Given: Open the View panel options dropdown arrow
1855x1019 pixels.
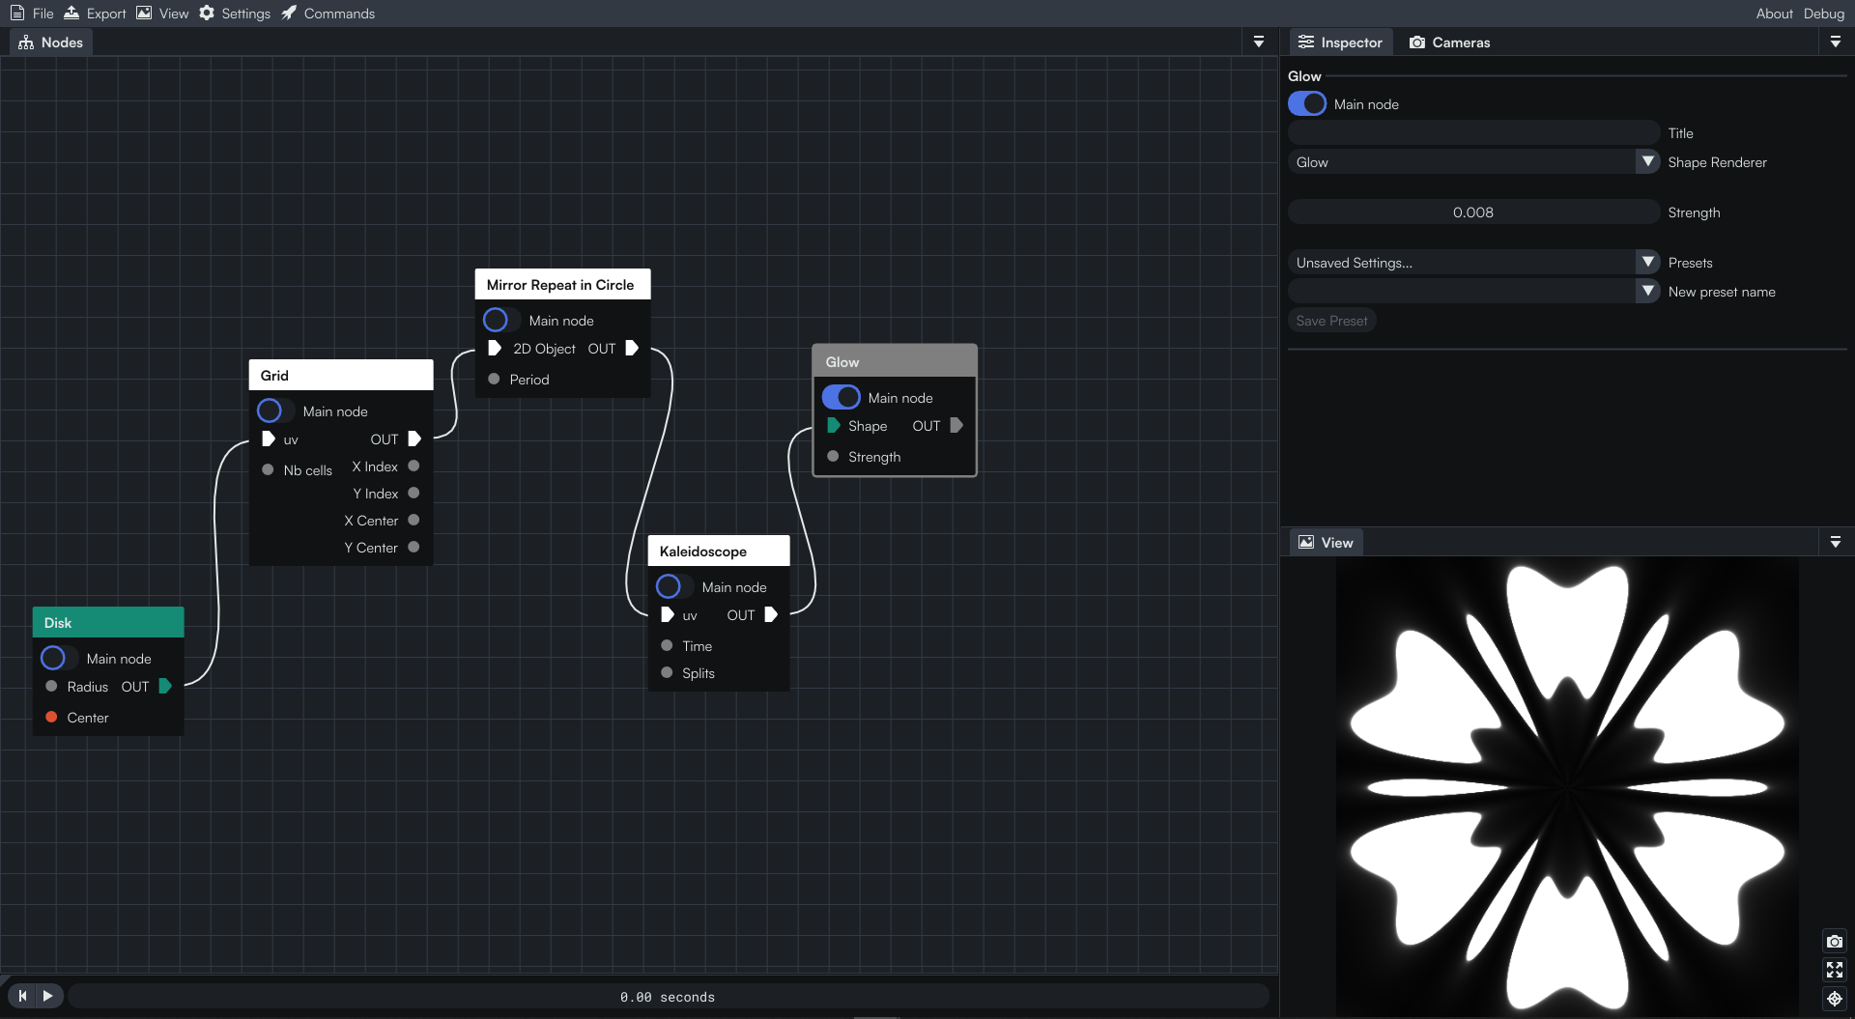Looking at the screenshot, I should point(1835,543).
